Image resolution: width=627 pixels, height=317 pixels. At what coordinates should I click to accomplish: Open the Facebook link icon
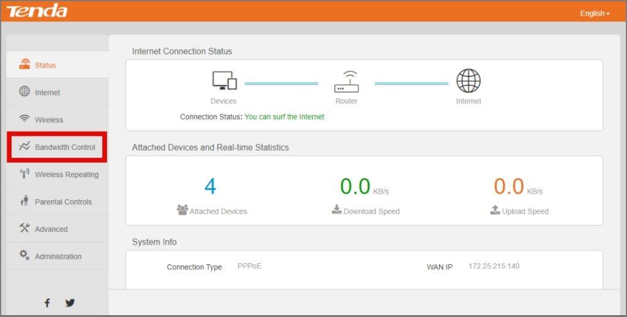click(47, 303)
